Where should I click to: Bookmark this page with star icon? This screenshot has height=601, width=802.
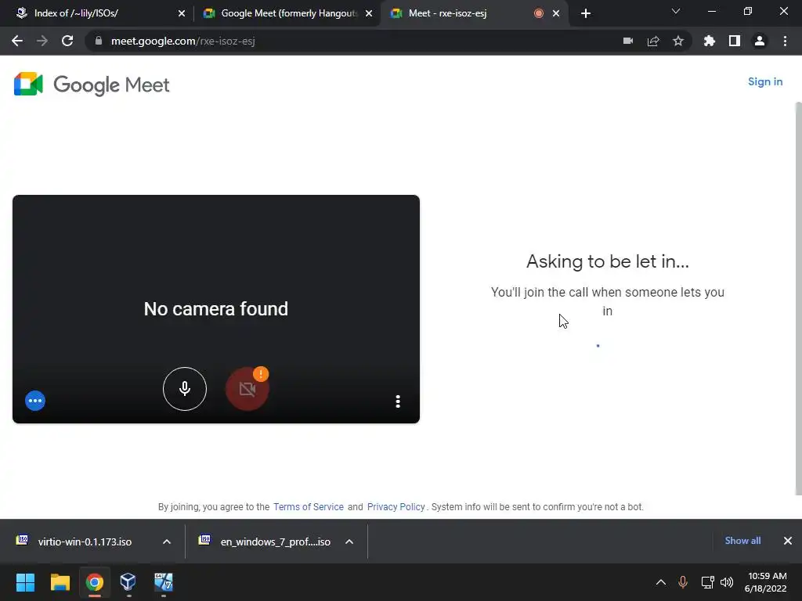click(678, 41)
